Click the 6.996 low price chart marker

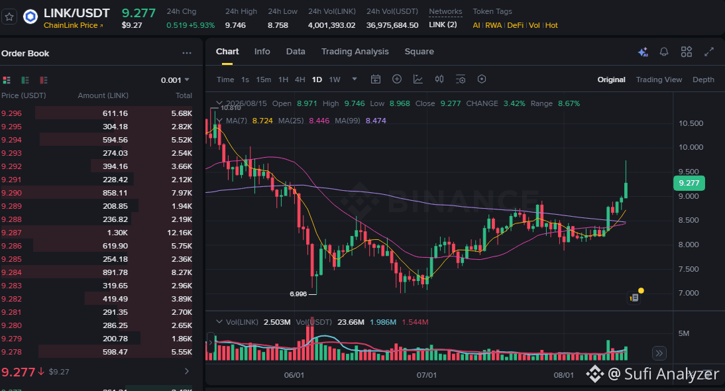click(298, 294)
